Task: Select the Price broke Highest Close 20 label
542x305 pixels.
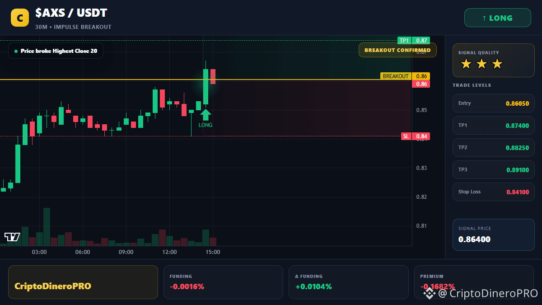Action: pyautogui.click(x=56, y=51)
